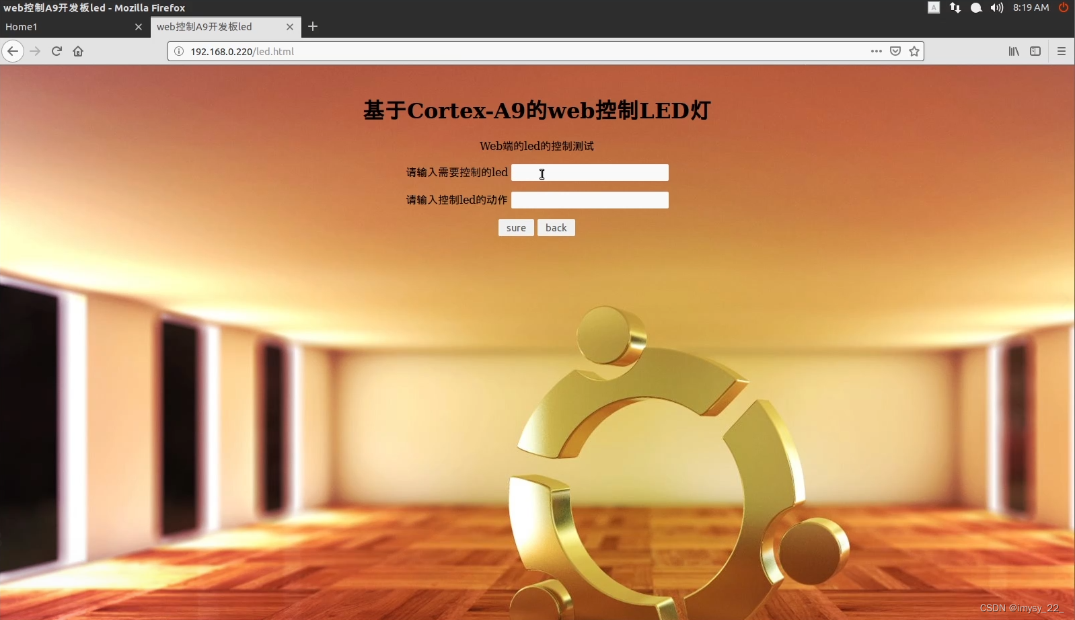Open the notification bubble indicator
1075x620 pixels.
point(976,7)
